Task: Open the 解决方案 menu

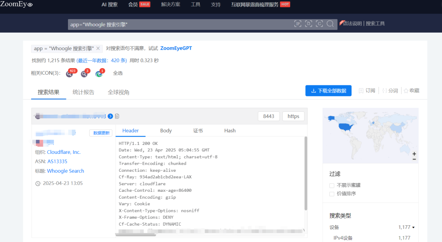Action: pos(171,4)
